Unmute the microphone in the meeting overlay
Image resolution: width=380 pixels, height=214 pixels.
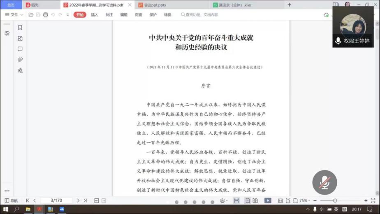324,183
